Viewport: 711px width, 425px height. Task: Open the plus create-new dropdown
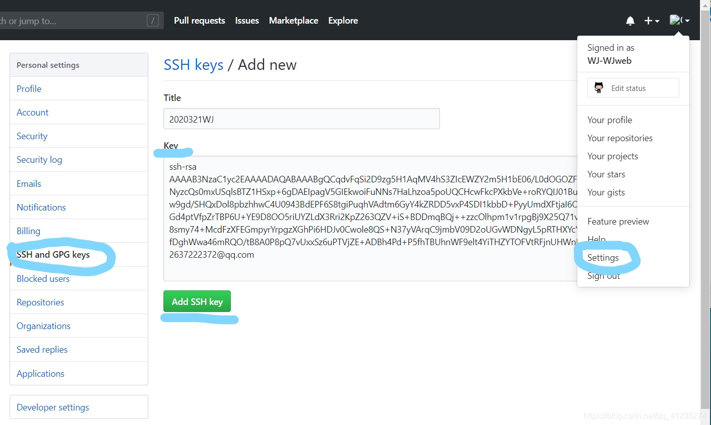pos(652,21)
